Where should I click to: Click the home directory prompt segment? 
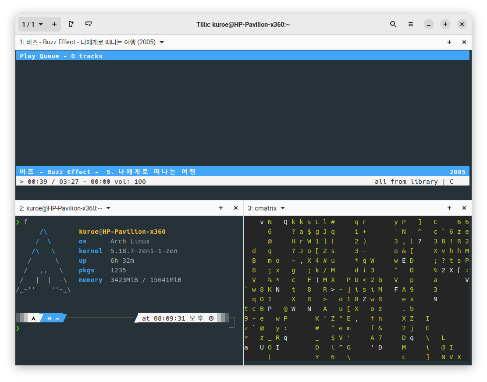click(53, 318)
